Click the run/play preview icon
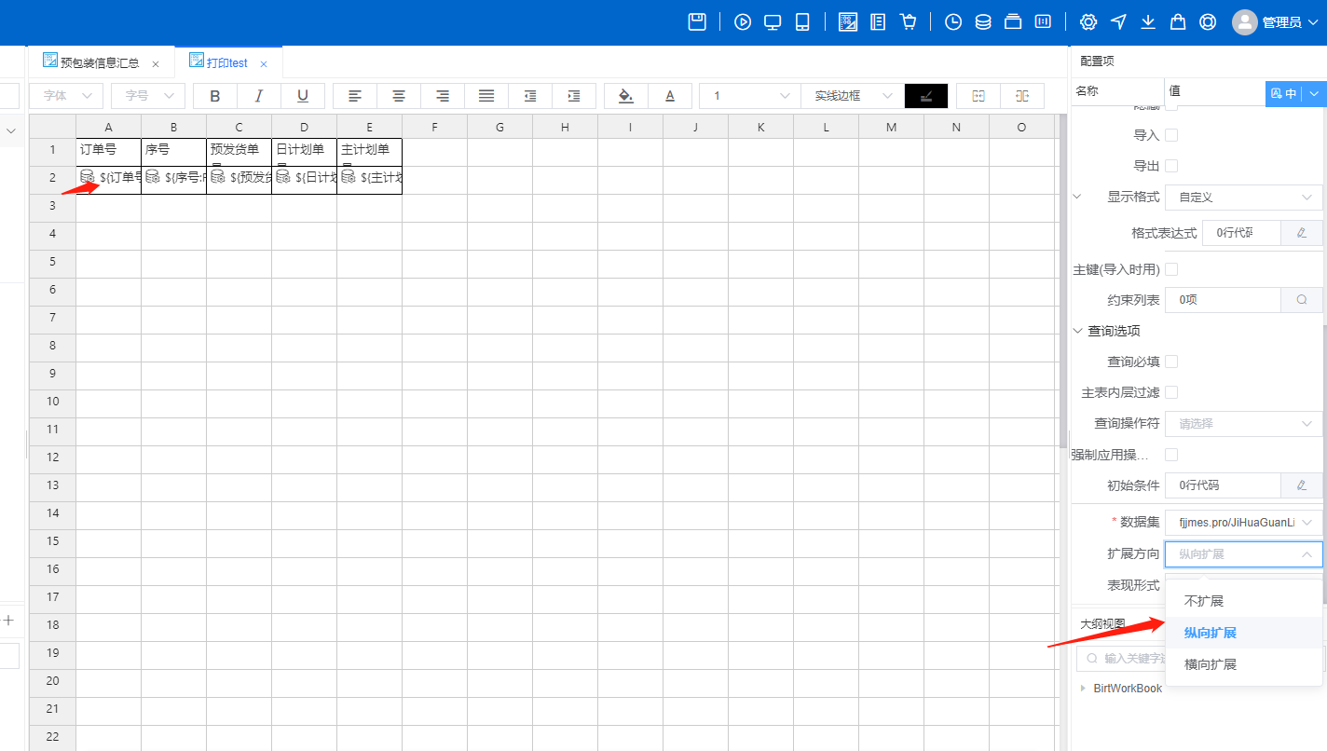The height and width of the screenshot is (751, 1327). [x=743, y=22]
